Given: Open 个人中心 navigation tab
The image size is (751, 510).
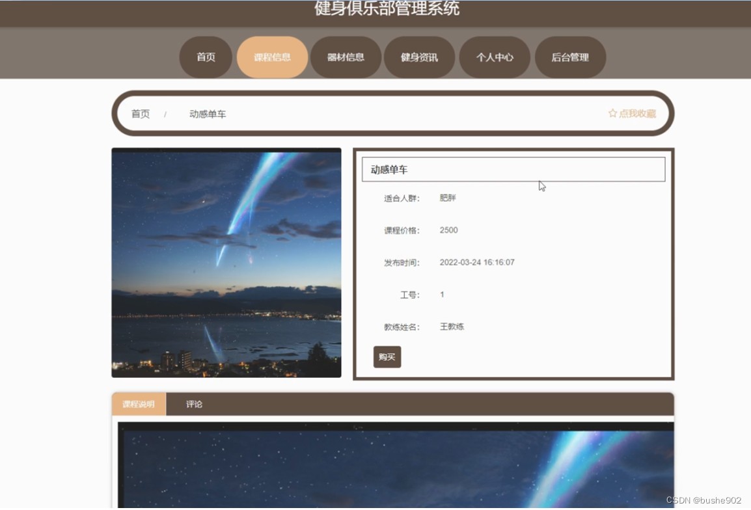Looking at the screenshot, I should (x=495, y=57).
